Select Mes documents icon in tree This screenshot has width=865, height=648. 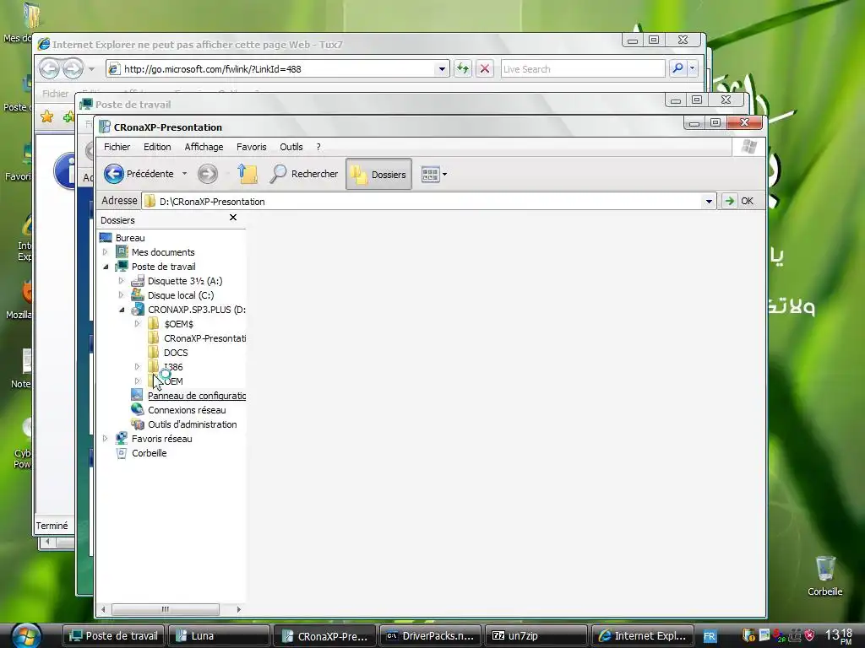[x=122, y=251]
